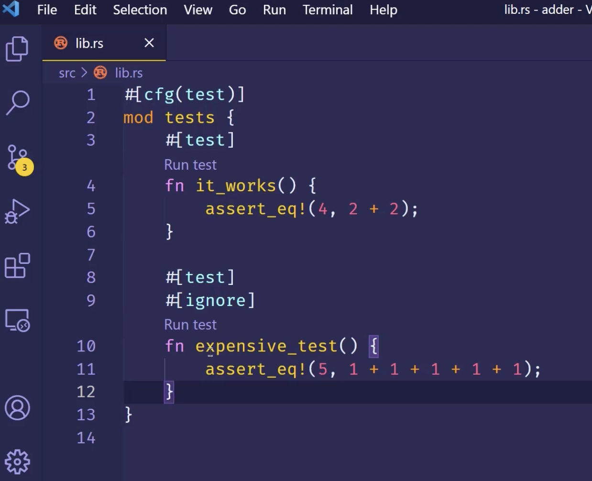This screenshot has height=481, width=592.
Task: Click Run test above expensive_test function
Action: 190,325
